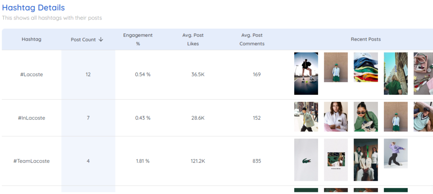Sort by Post Count column header
The height and width of the screenshot is (194, 433).
[87, 39]
